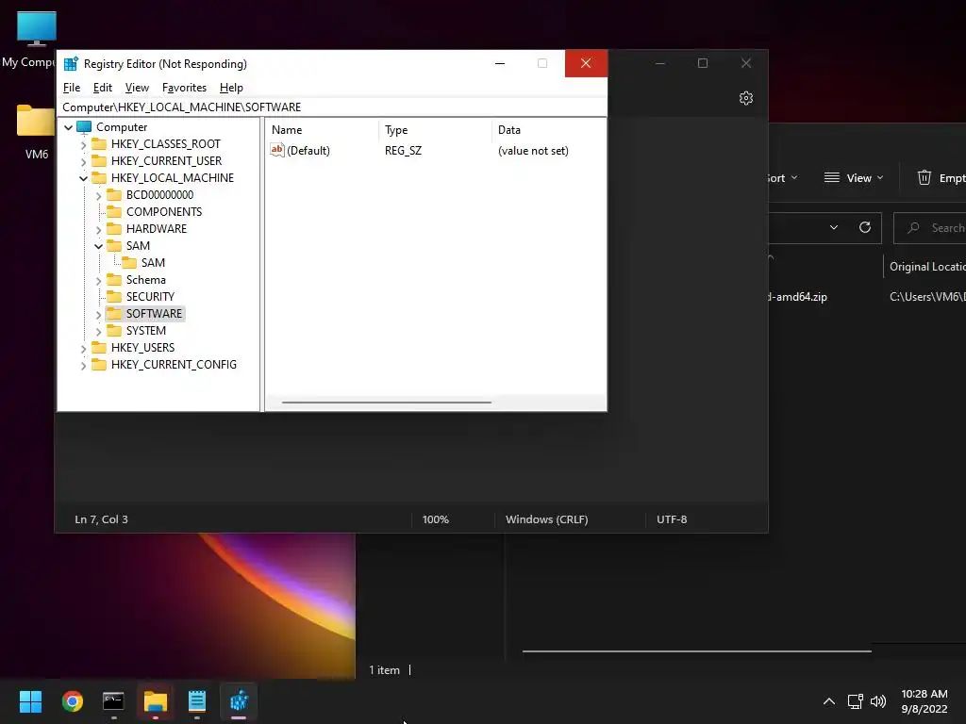Expand HKEY_USERS key
The height and width of the screenshot is (724, 966).
pos(83,349)
